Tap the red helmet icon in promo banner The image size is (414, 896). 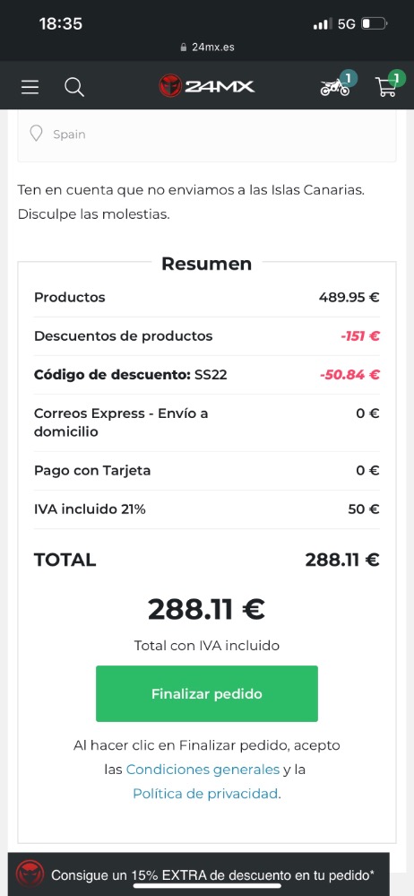click(x=30, y=874)
